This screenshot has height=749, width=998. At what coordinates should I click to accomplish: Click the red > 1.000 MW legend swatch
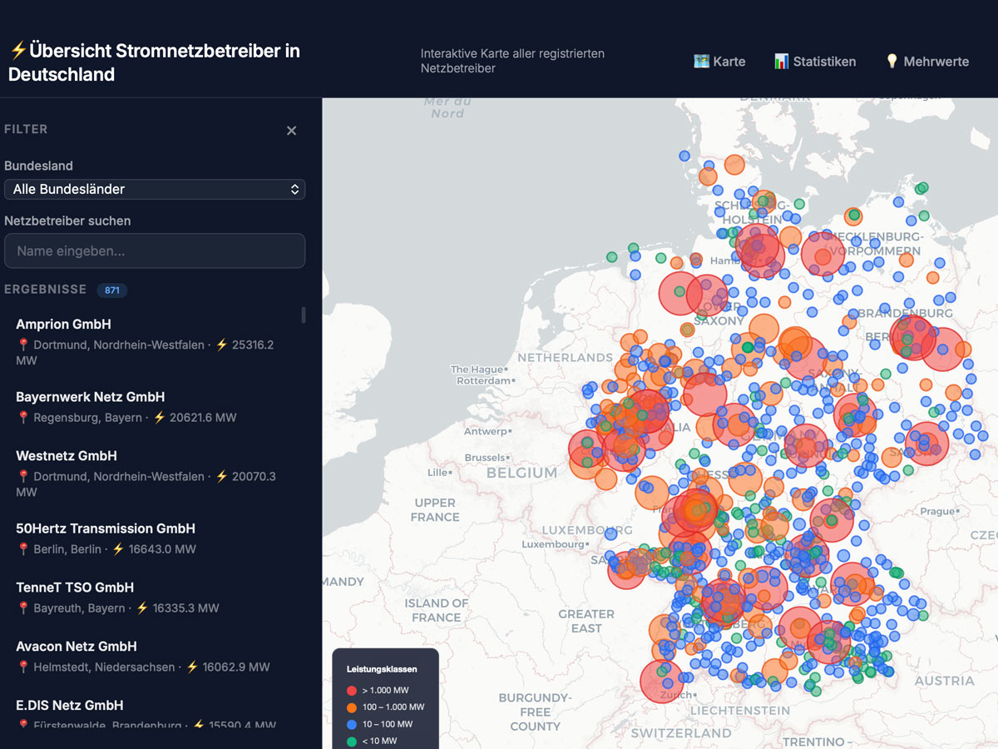coord(352,691)
